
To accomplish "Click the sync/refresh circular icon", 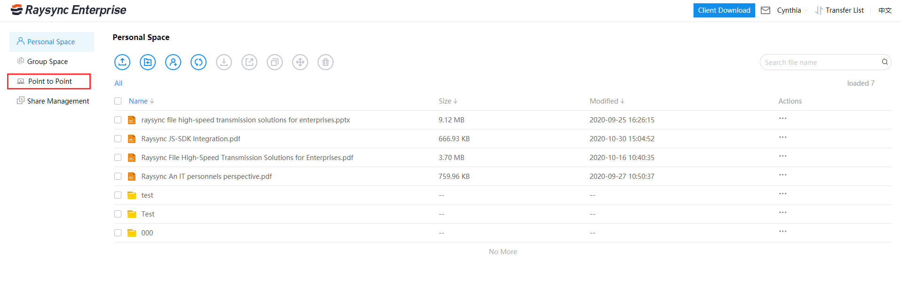I will tap(199, 62).
